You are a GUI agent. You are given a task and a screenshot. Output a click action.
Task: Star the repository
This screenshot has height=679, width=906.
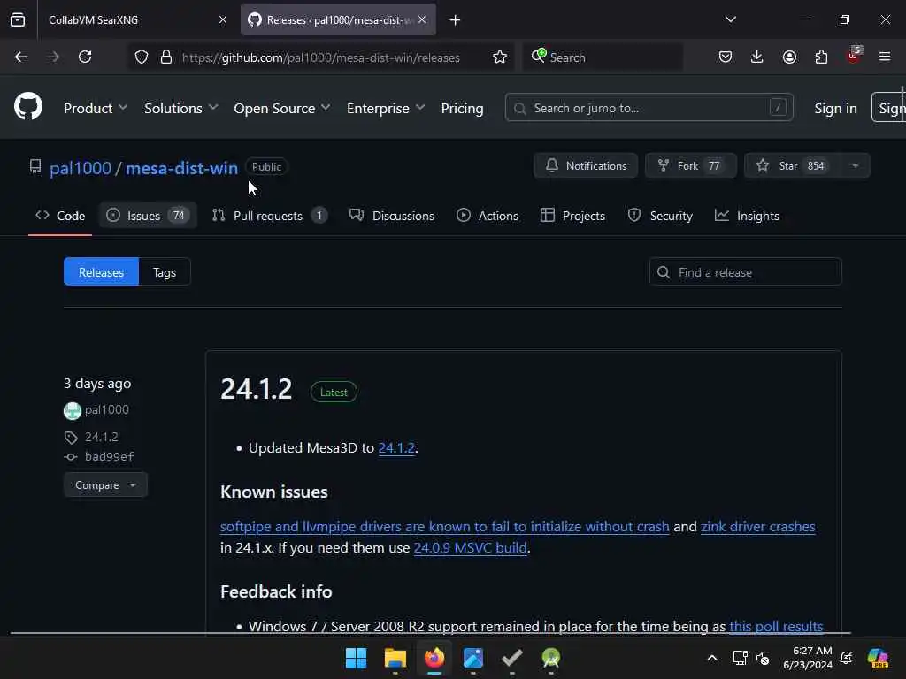[x=793, y=165]
